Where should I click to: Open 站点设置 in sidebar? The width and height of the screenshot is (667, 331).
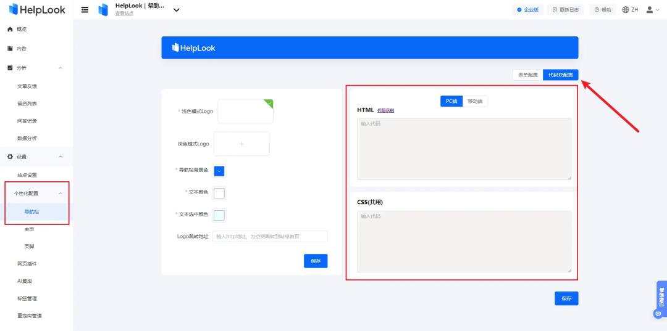[x=27, y=175]
